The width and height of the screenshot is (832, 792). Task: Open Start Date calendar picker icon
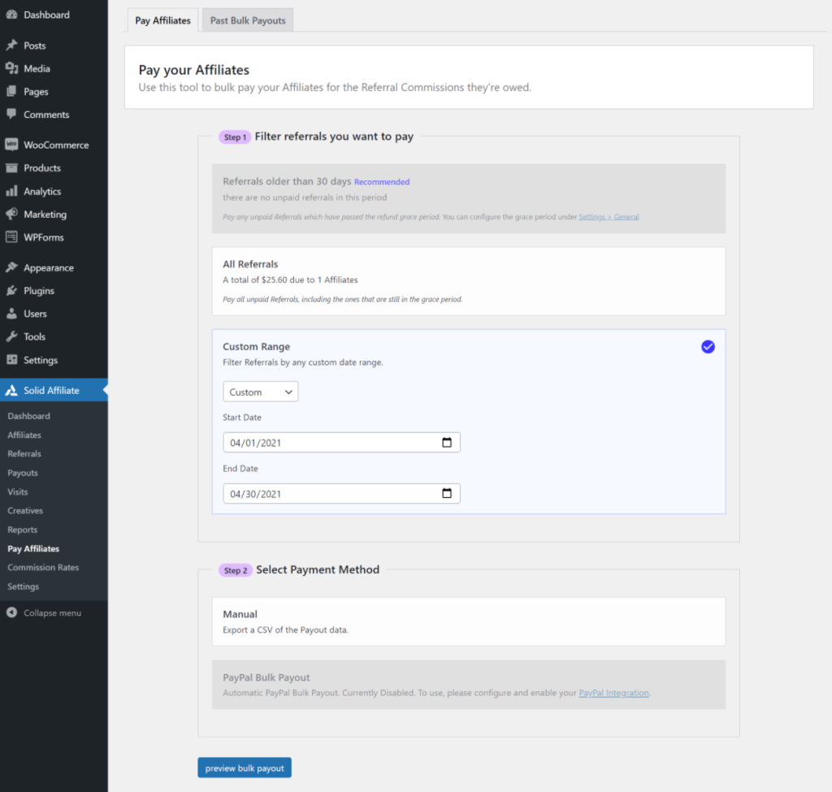pyautogui.click(x=447, y=443)
